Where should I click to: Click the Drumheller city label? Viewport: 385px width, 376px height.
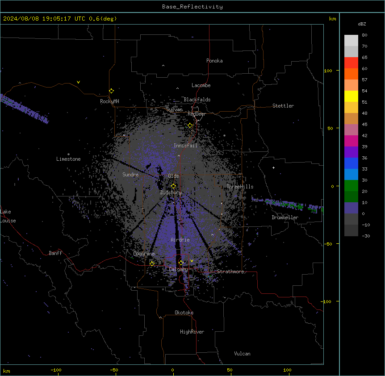285,217
